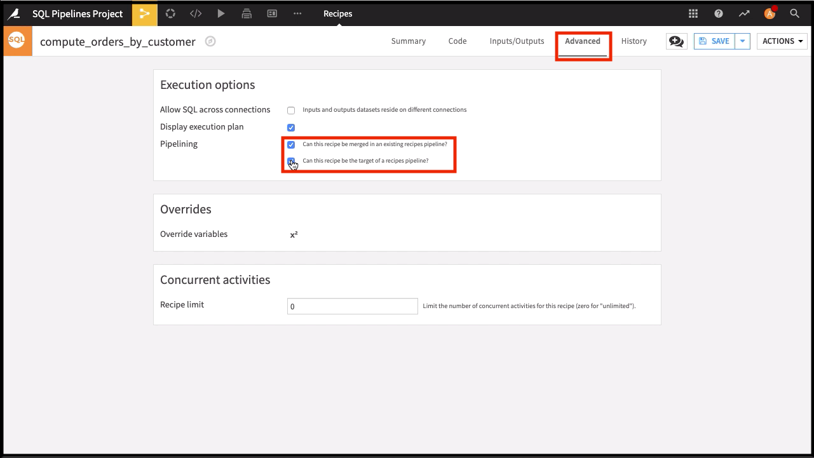Enable Allow SQL across connections checkbox
The width and height of the screenshot is (814, 458).
(x=291, y=111)
